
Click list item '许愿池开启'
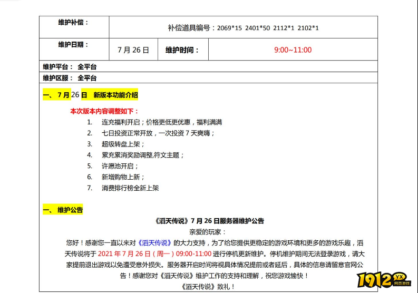point(118,166)
